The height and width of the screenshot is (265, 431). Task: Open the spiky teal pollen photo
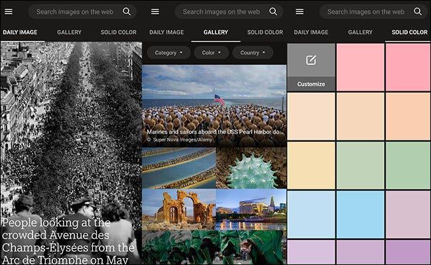[x=251, y=168]
